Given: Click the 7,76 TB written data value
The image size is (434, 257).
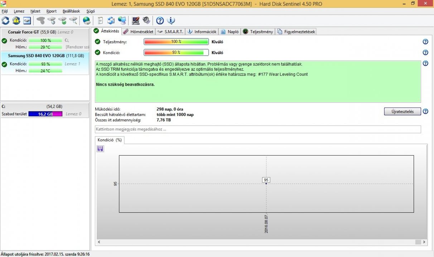Looking at the screenshot, I should (x=164, y=120).
